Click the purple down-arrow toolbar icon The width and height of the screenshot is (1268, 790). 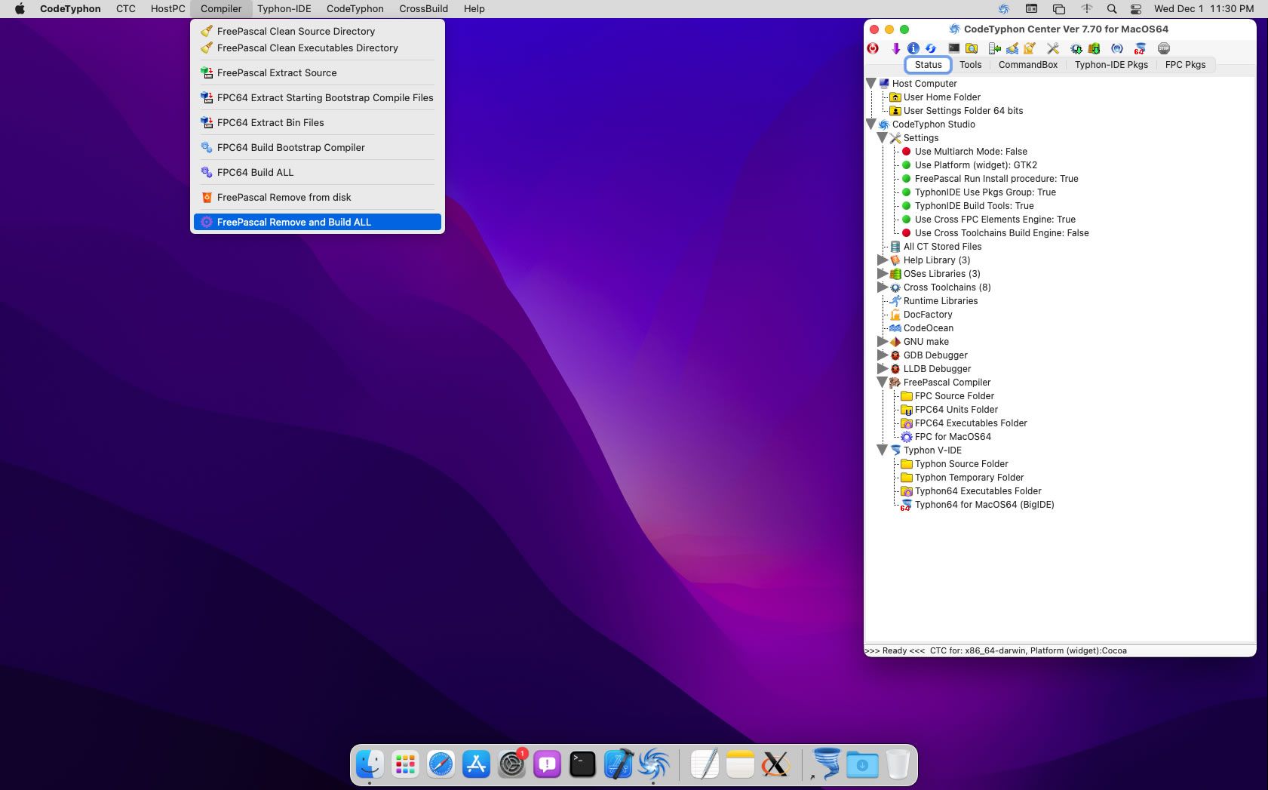[895, 48]
